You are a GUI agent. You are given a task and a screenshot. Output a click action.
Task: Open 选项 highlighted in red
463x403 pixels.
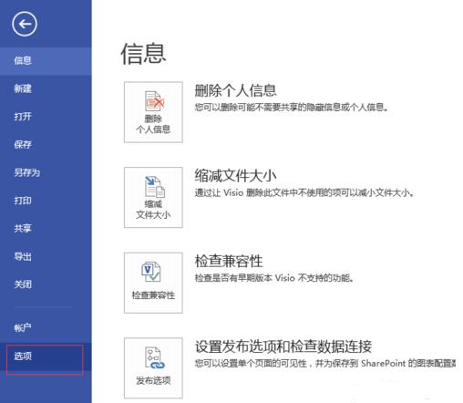[45, 360]
